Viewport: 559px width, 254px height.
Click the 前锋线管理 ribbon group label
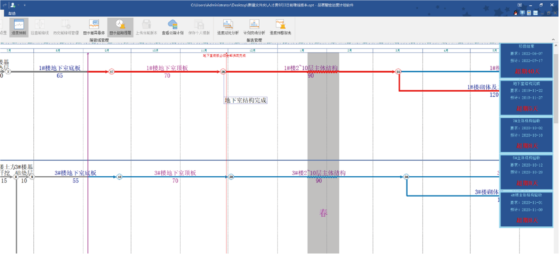99,40
